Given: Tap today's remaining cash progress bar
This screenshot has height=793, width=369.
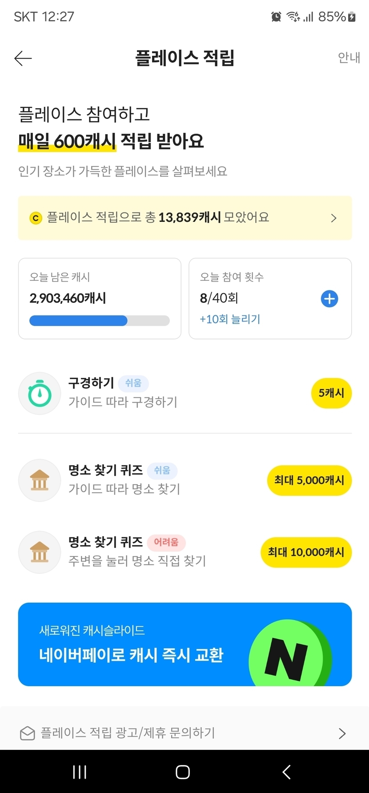Looking at the screenshot, I should pyautogui.click(x=100, y=321).
